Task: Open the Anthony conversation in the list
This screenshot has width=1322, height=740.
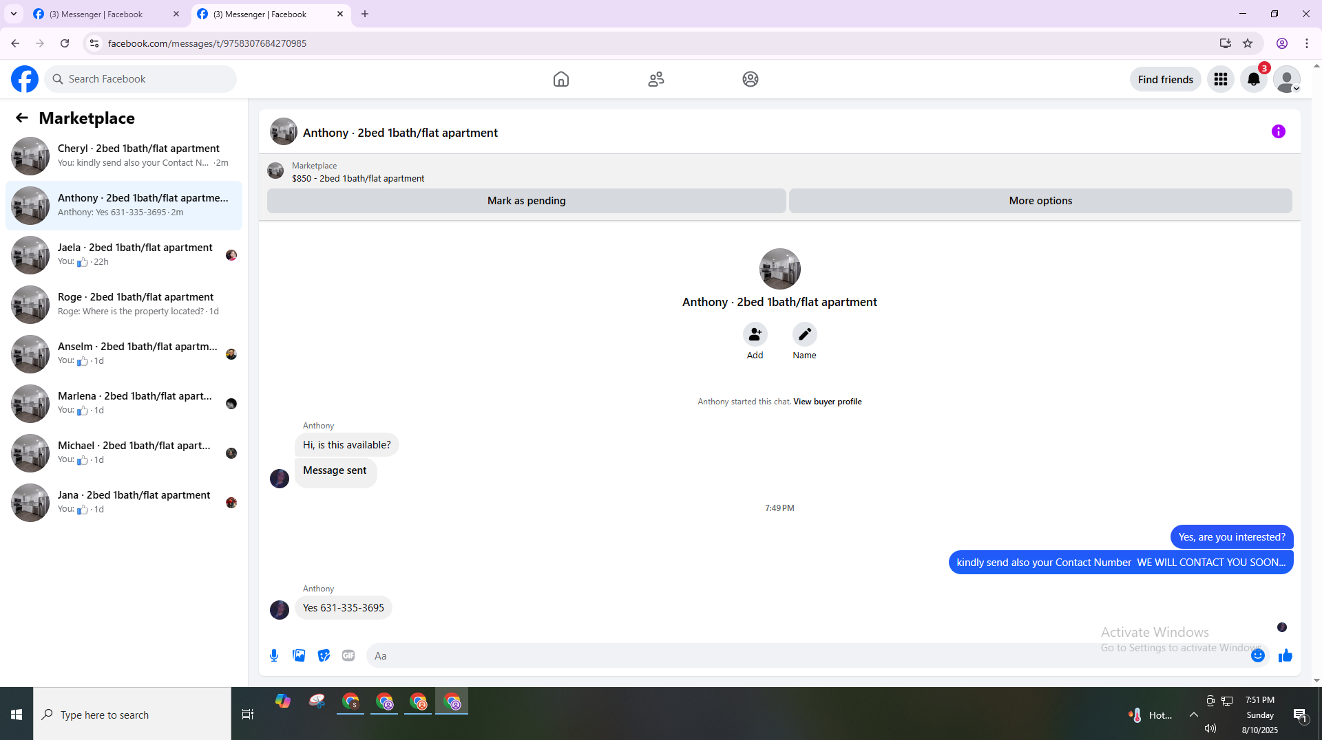Action: pos(124,205)
